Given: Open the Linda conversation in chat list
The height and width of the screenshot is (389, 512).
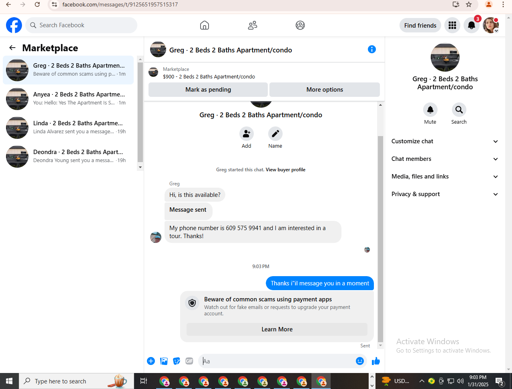Looking at the screenshot, I should pos(68,128).
